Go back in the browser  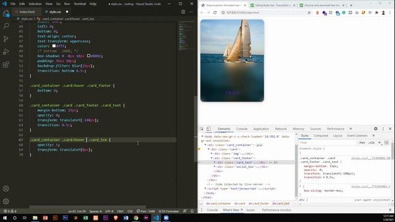202,12
